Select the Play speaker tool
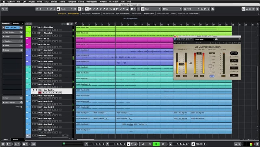Viewport: 260px width, 147px height. tap(124, 9)
